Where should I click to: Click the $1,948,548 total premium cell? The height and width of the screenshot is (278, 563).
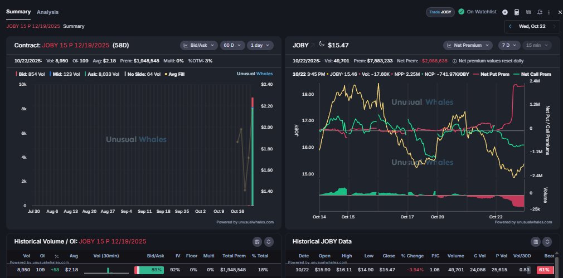point(233,270)
